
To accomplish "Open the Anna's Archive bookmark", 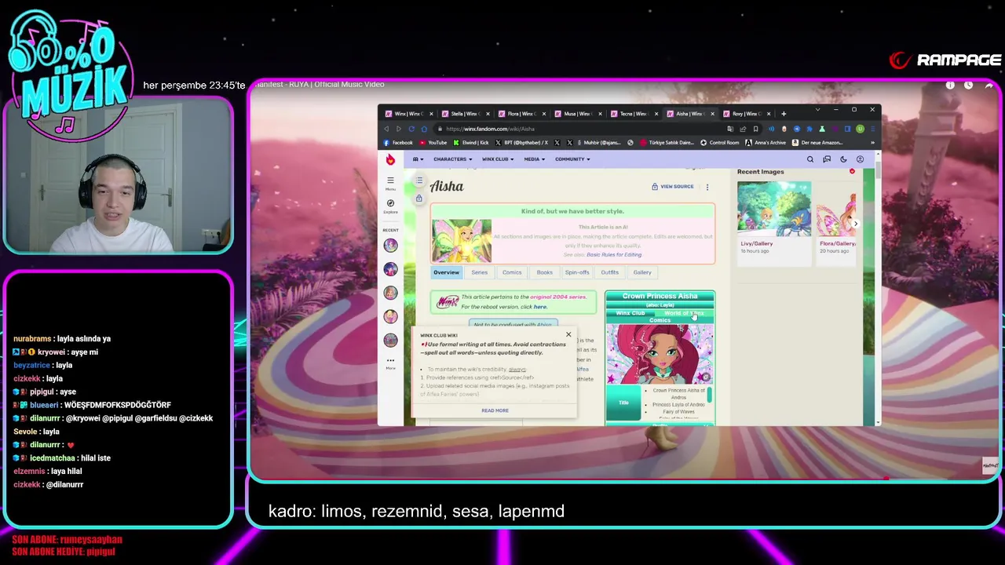I will tap(766, 143).
